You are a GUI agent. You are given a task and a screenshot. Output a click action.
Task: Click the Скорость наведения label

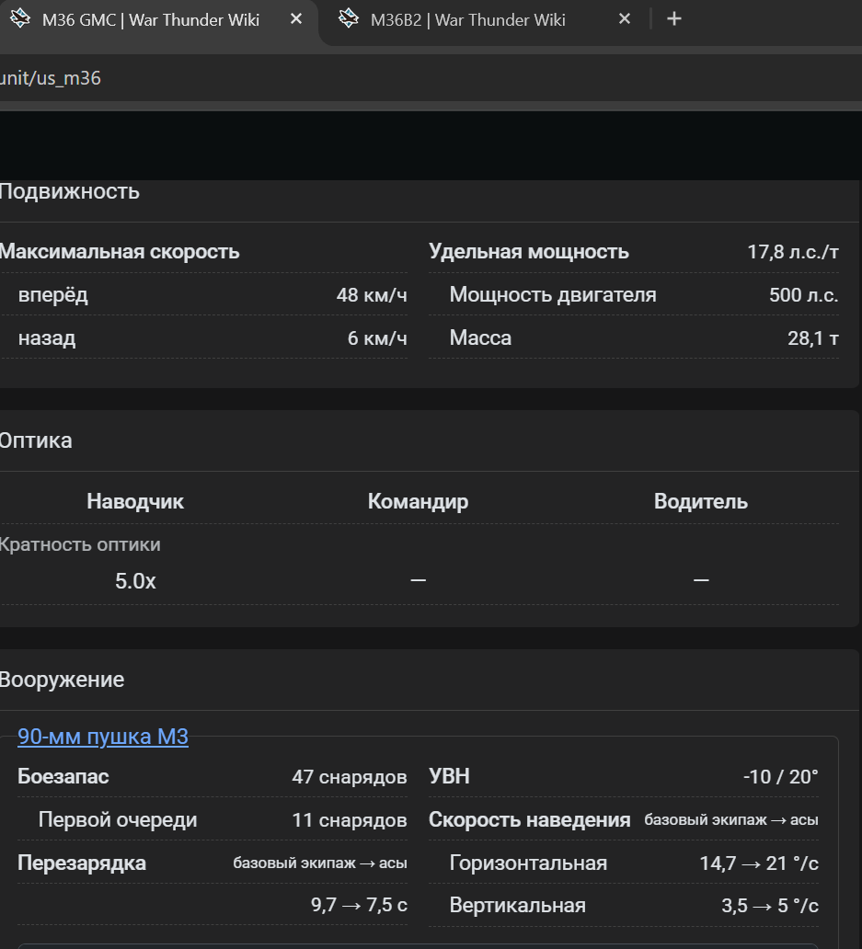(530, 819)
